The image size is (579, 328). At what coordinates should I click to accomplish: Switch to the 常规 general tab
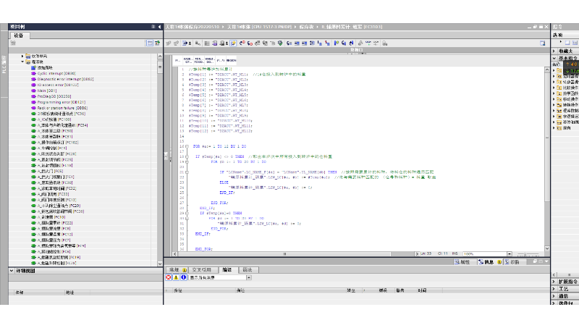pyautogui.click(x=177, y=269)
